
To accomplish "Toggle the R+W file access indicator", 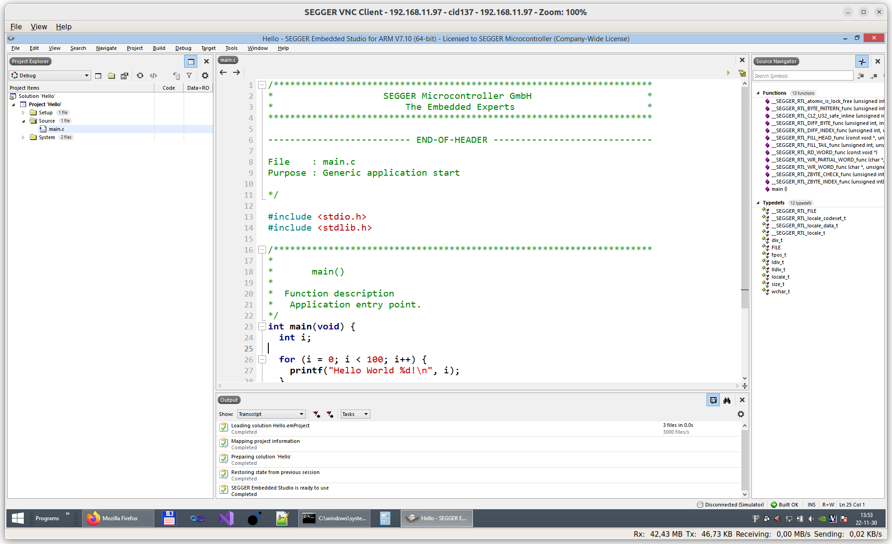I will pyautogui.click(x=828, y=505).
